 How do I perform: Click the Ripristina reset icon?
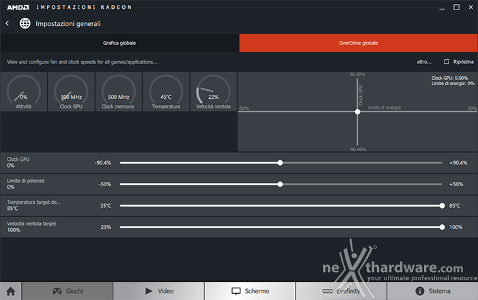coord(447,62)
